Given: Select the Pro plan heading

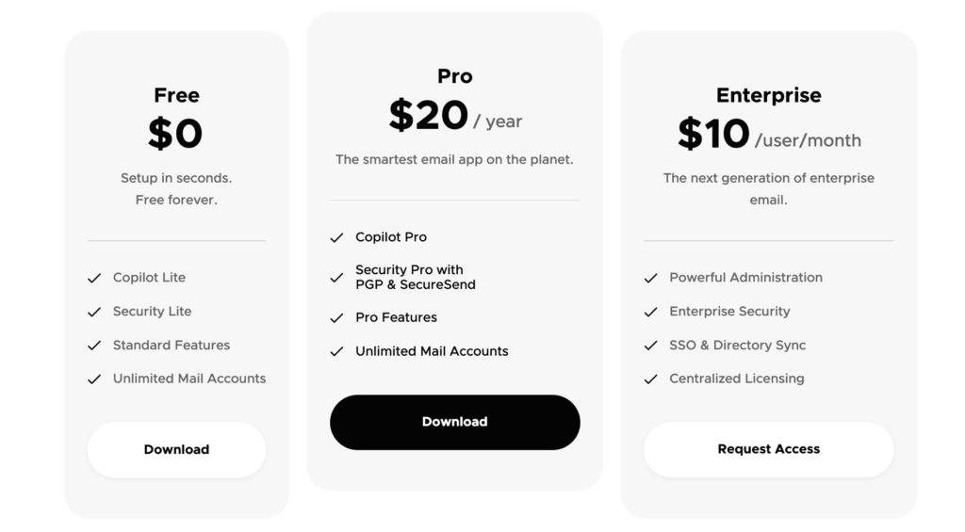Looking at the screenshot, I should click(x=454, y=76).
